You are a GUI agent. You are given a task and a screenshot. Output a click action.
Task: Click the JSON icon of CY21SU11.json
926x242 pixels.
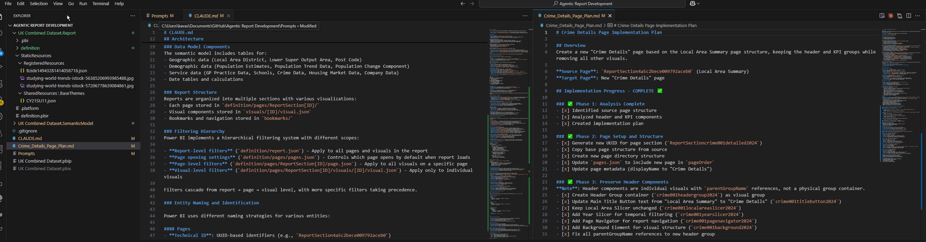[x=22, y=101]
